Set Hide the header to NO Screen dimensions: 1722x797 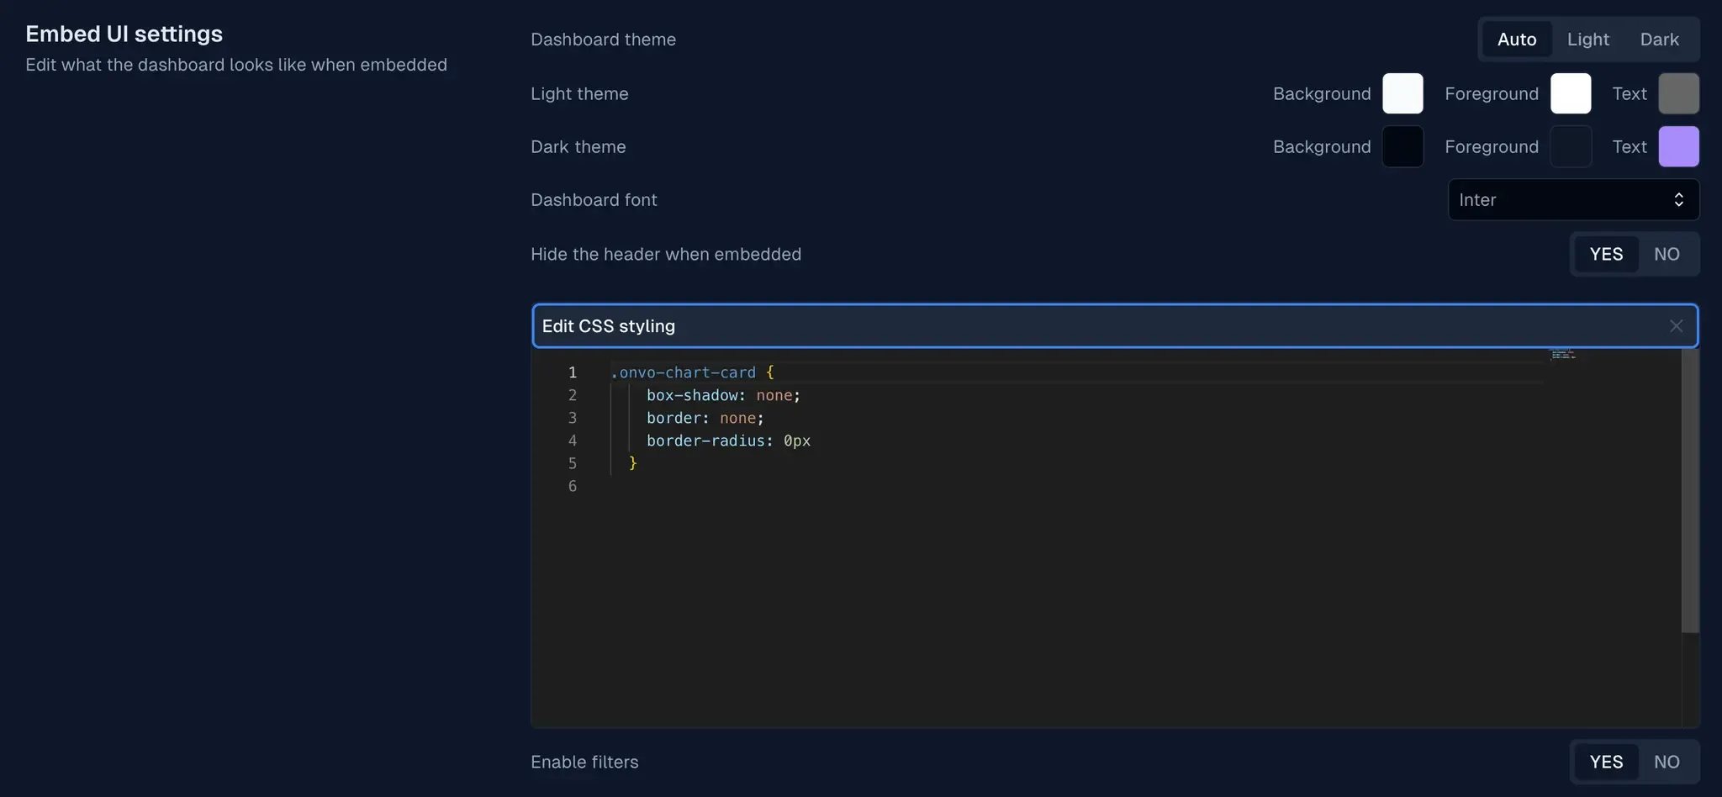[1667, 254]
